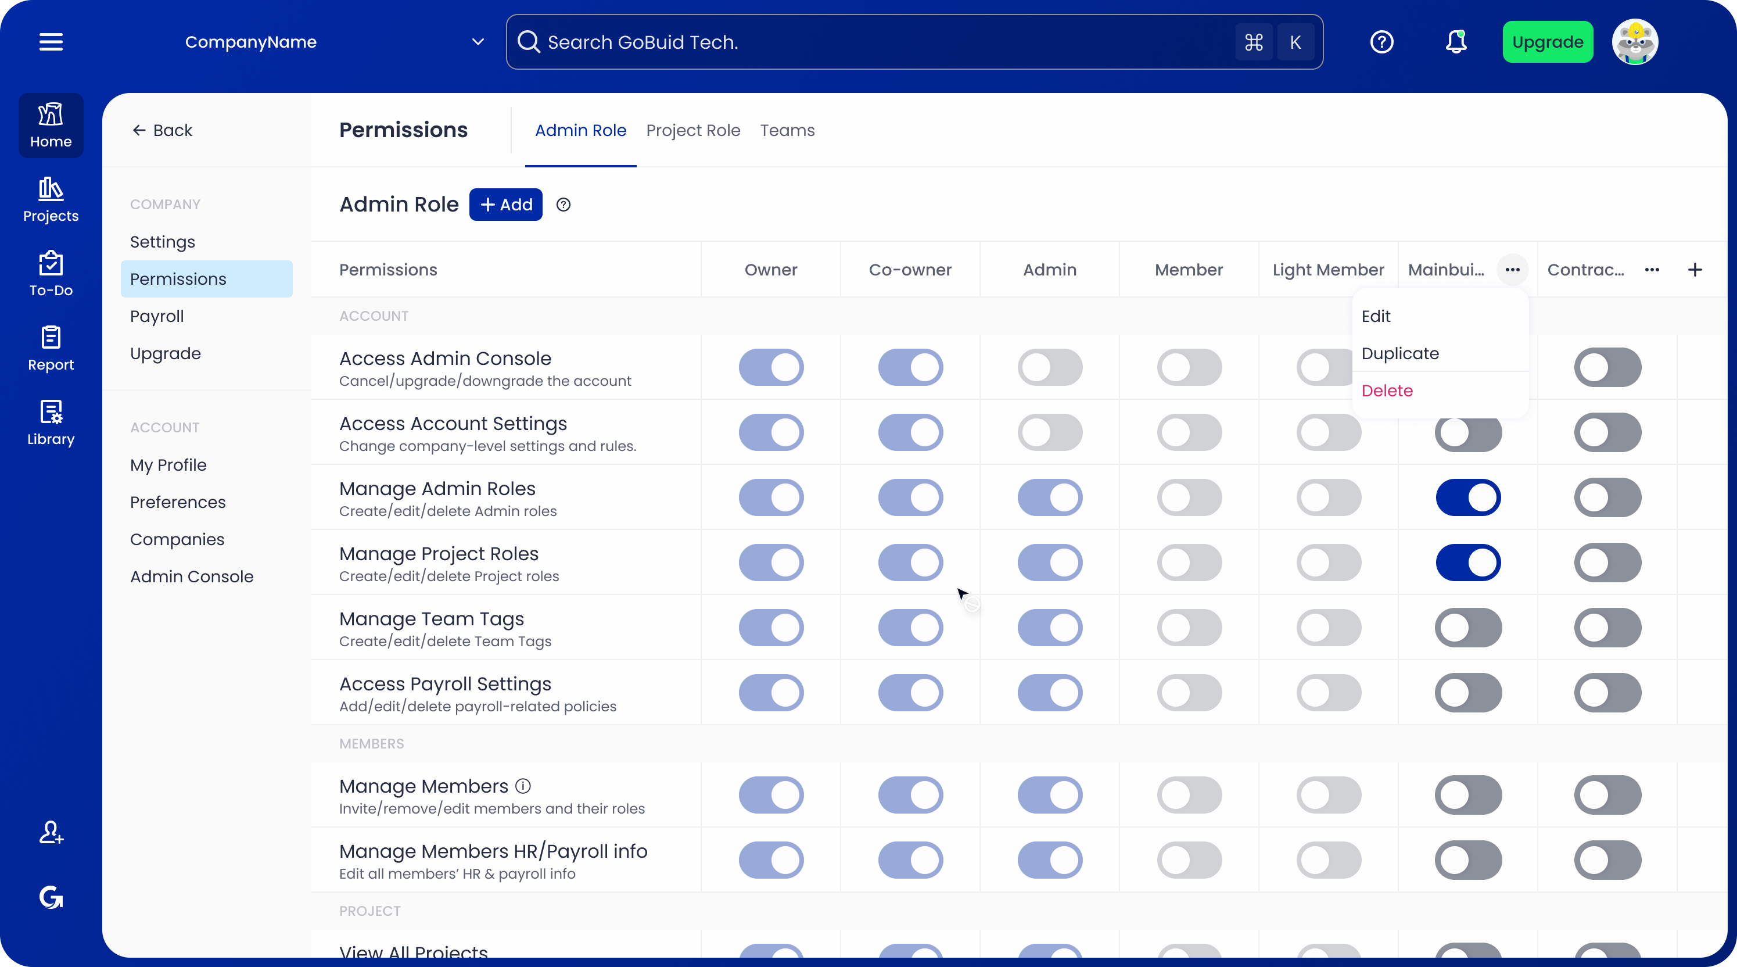The image size is (1737, 967).
Task: Expand the CompanyName dropdown chevron
Action: (478, 42)
